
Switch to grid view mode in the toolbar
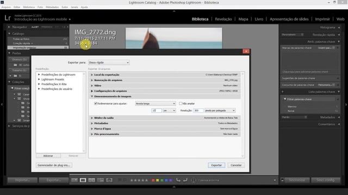(74, 180)
